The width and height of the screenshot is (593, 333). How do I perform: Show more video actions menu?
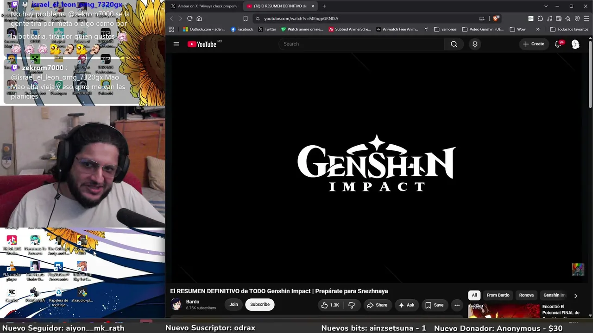[457, 305]
